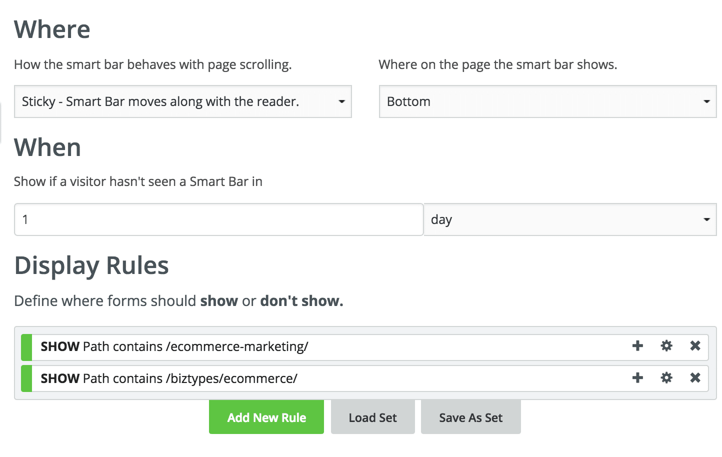Open gear settings for biztypes/ecommerce rule
The image size is (722, 457).
pos(666,377)
